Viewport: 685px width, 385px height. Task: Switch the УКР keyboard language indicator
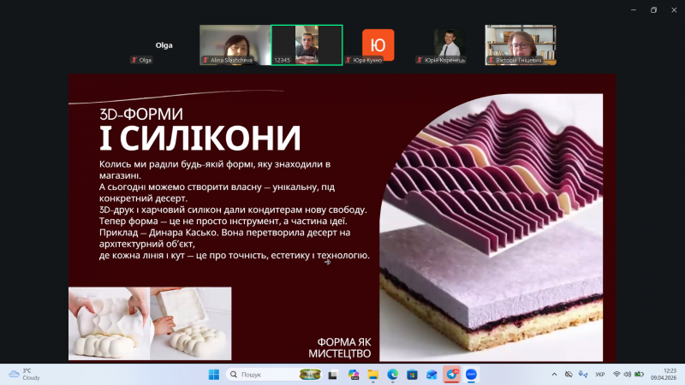(x=599, y=375)
